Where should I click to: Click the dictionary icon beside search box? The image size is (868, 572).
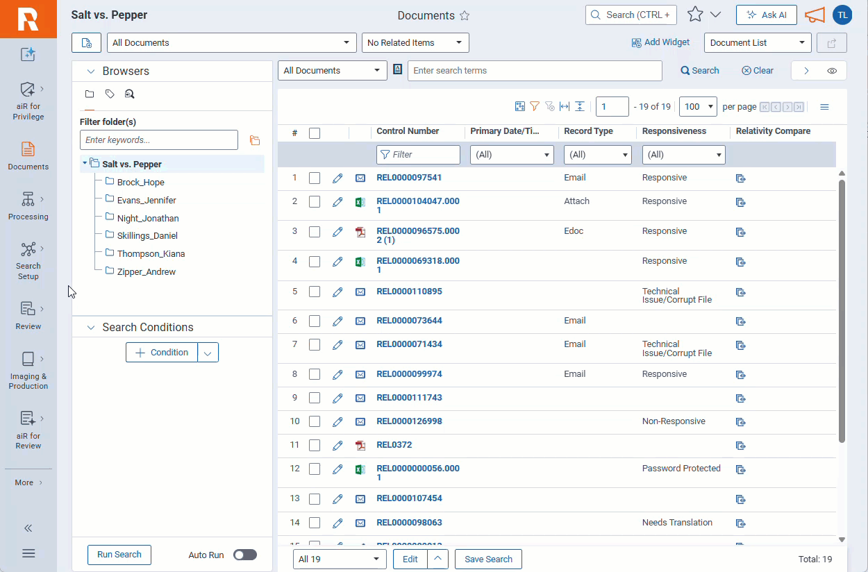(x=398, y=69)
